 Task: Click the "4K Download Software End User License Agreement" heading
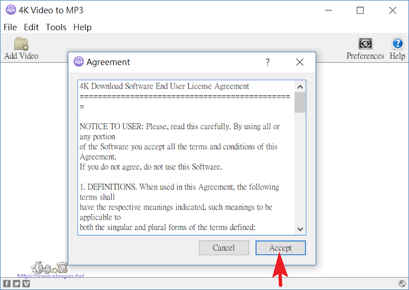click(x=165, y=86)
